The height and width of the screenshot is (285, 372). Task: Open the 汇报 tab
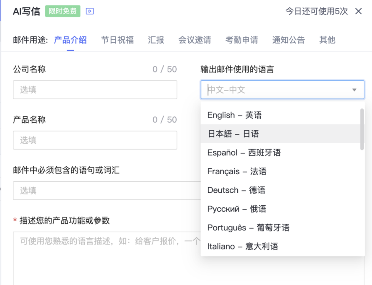click(x=156, y=40)
